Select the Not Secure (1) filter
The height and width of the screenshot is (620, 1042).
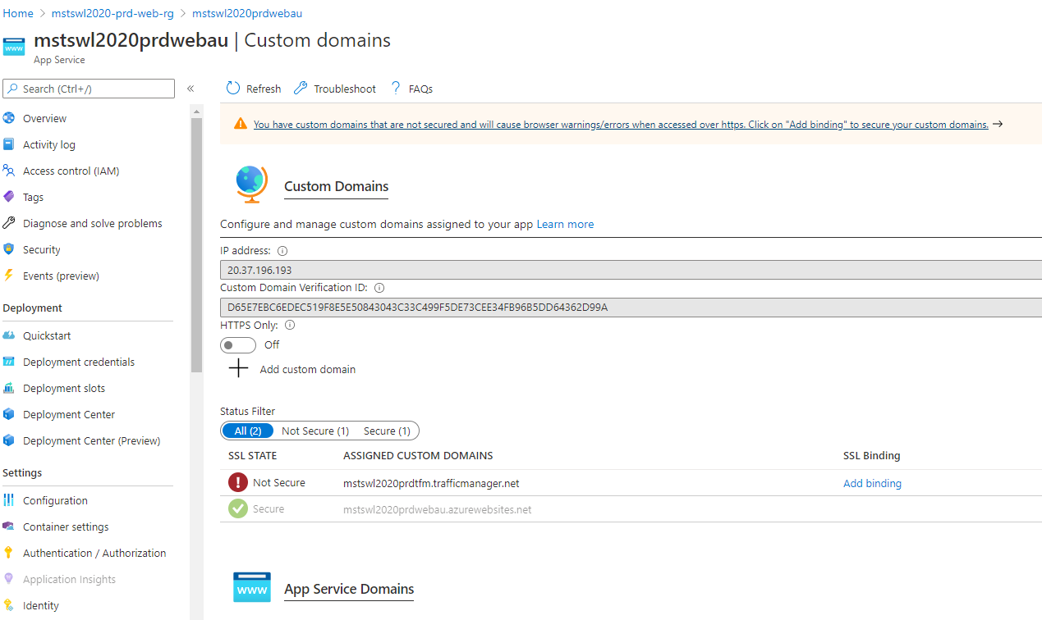[x=315, y=431]
